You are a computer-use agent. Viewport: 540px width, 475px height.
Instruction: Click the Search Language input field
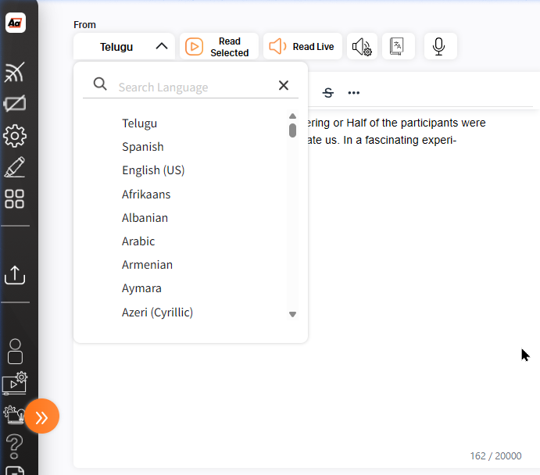click(191, 87)
